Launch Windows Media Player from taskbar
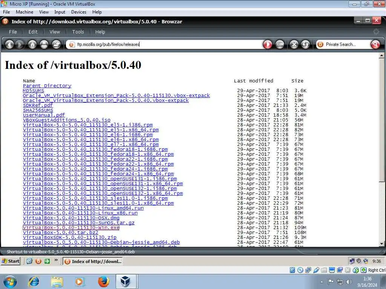This screenshot has width=386, height=289. [80, 281]
